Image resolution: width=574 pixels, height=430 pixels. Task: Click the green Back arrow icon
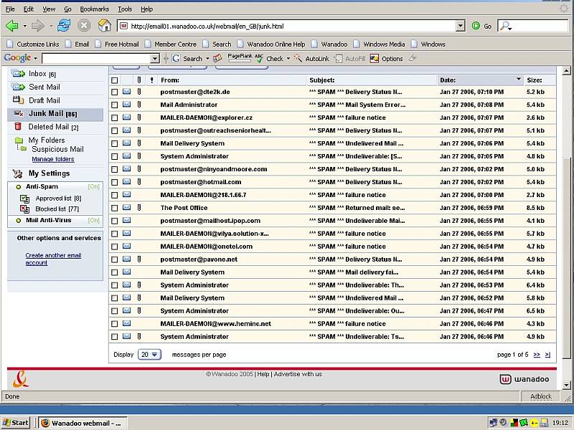click(11, 26)
